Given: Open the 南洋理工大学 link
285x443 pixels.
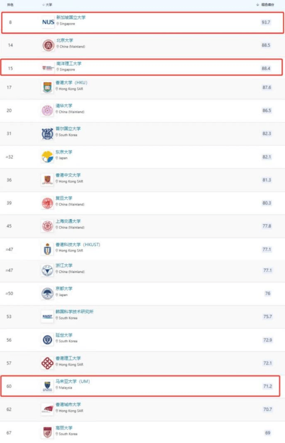Looking at the screenshot, I should point(69,63).
